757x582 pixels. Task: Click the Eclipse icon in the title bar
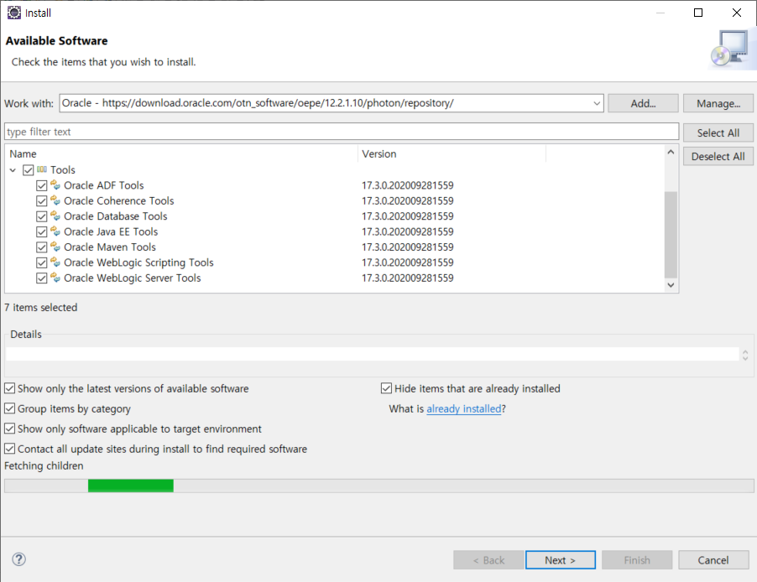(14, 13)
